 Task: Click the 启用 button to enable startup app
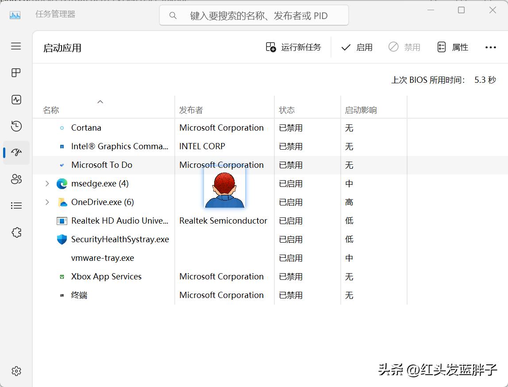(x=357, y=47)
